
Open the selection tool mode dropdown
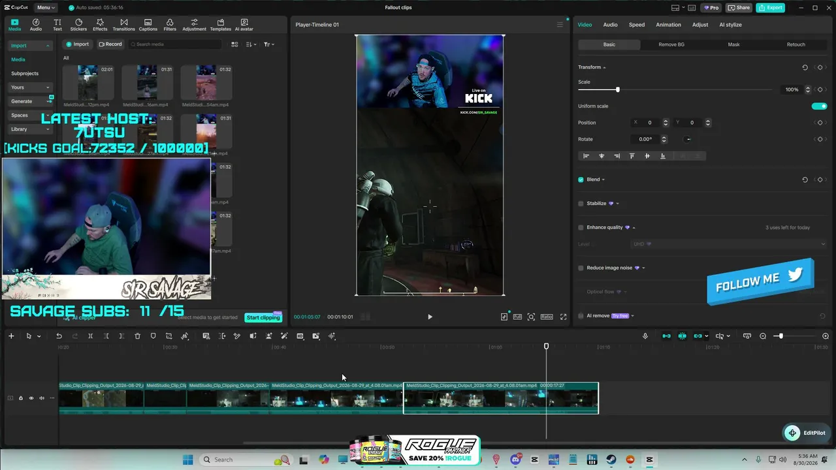pos(39,336)
